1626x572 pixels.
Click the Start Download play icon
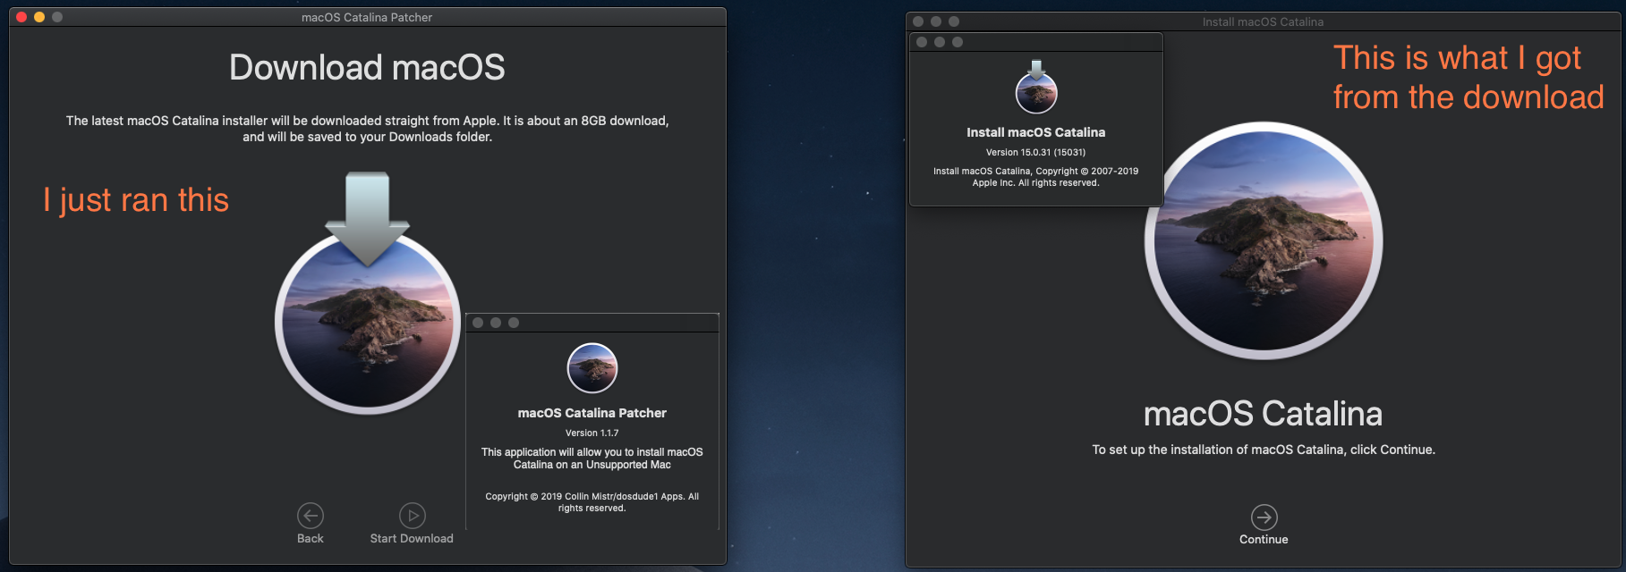click(412, 516)
